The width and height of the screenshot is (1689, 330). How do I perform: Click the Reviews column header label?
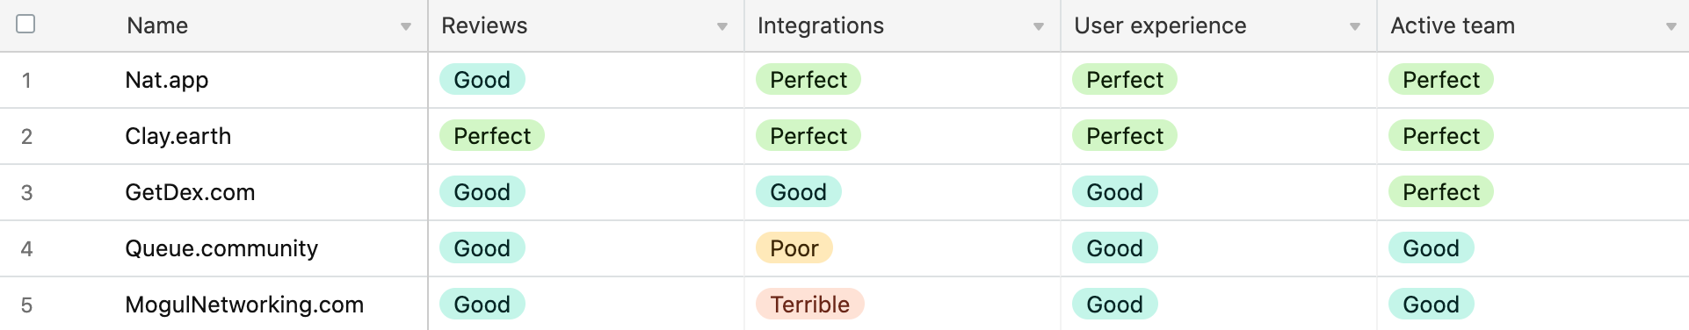click(x=484, y=25)
